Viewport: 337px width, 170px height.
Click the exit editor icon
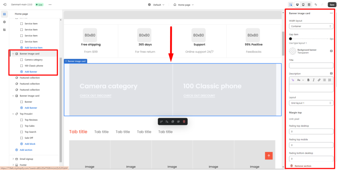5,5
